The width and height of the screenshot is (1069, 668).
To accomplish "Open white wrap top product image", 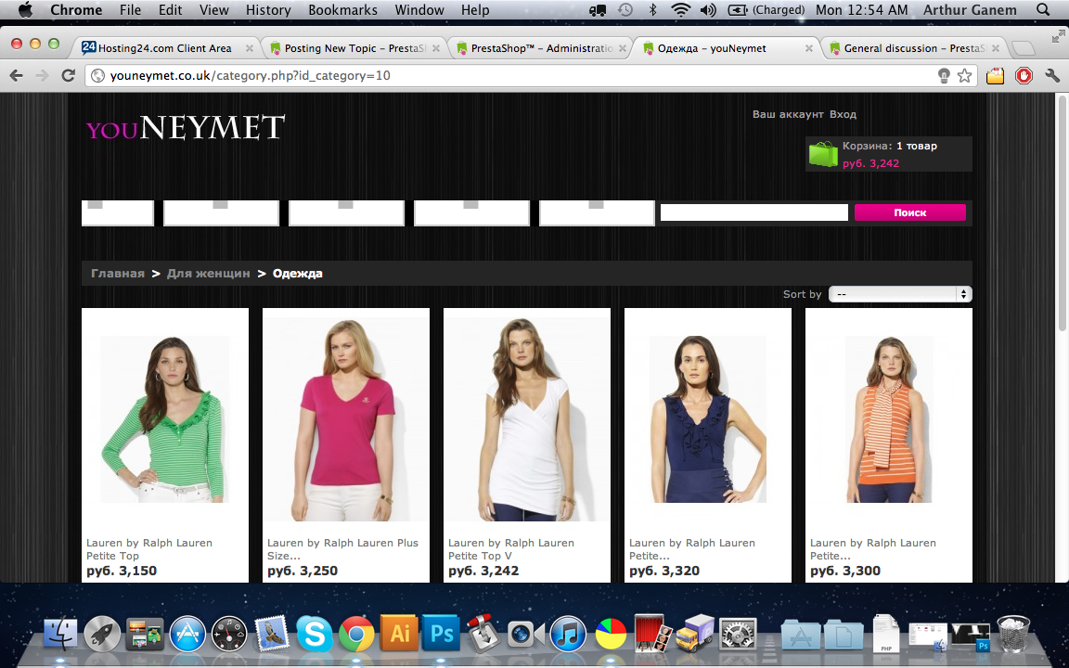I will coord(527,419).
